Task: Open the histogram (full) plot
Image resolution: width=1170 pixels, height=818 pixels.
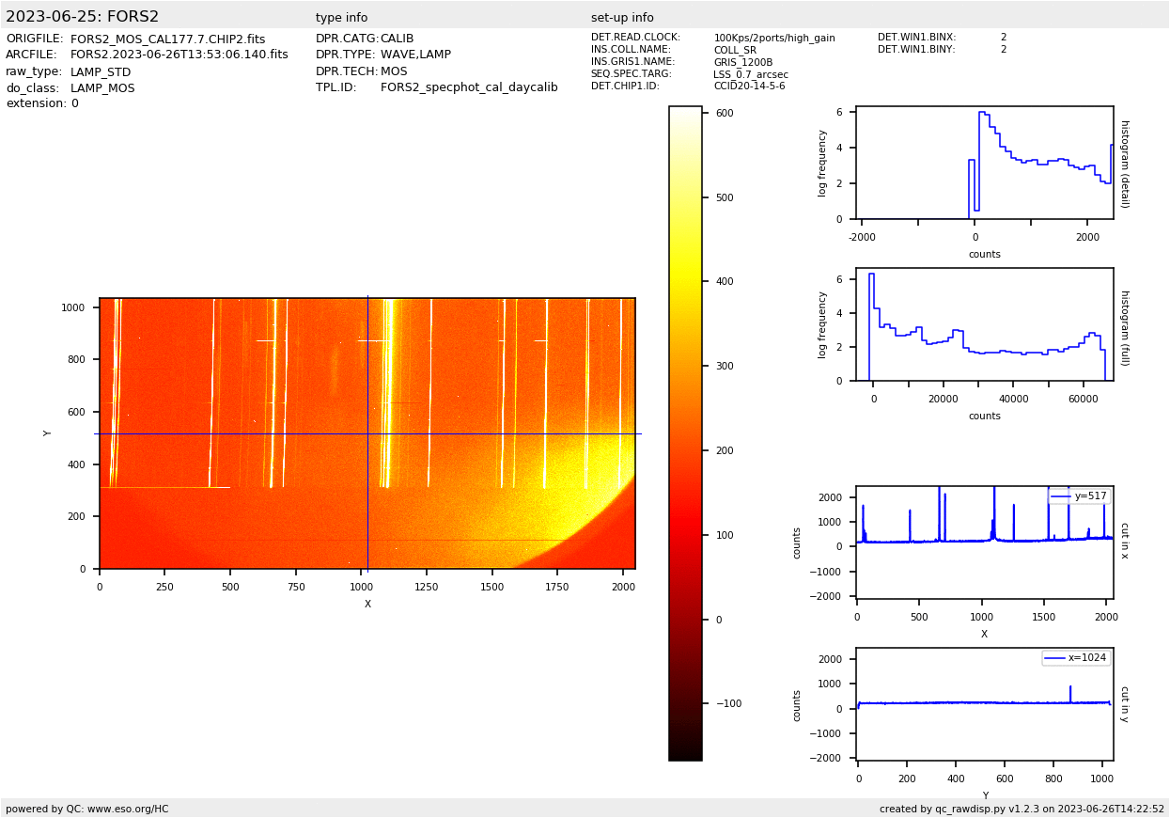Action: 984,324
